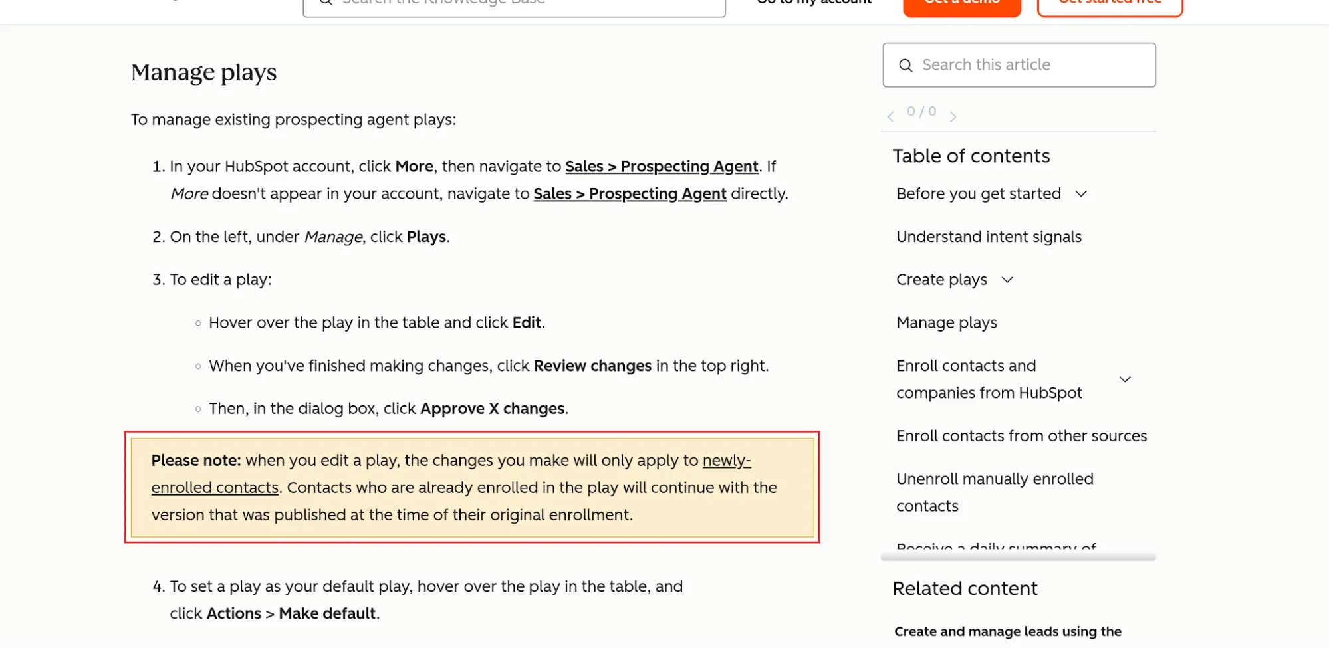Click Sales > Prospecting Agent link before 'directly'
The image size is (1329, 648).
click(630, 194)
